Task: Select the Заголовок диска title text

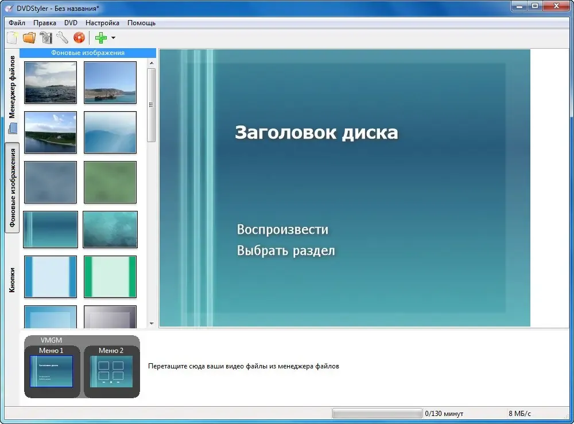Action: point(316,132)
